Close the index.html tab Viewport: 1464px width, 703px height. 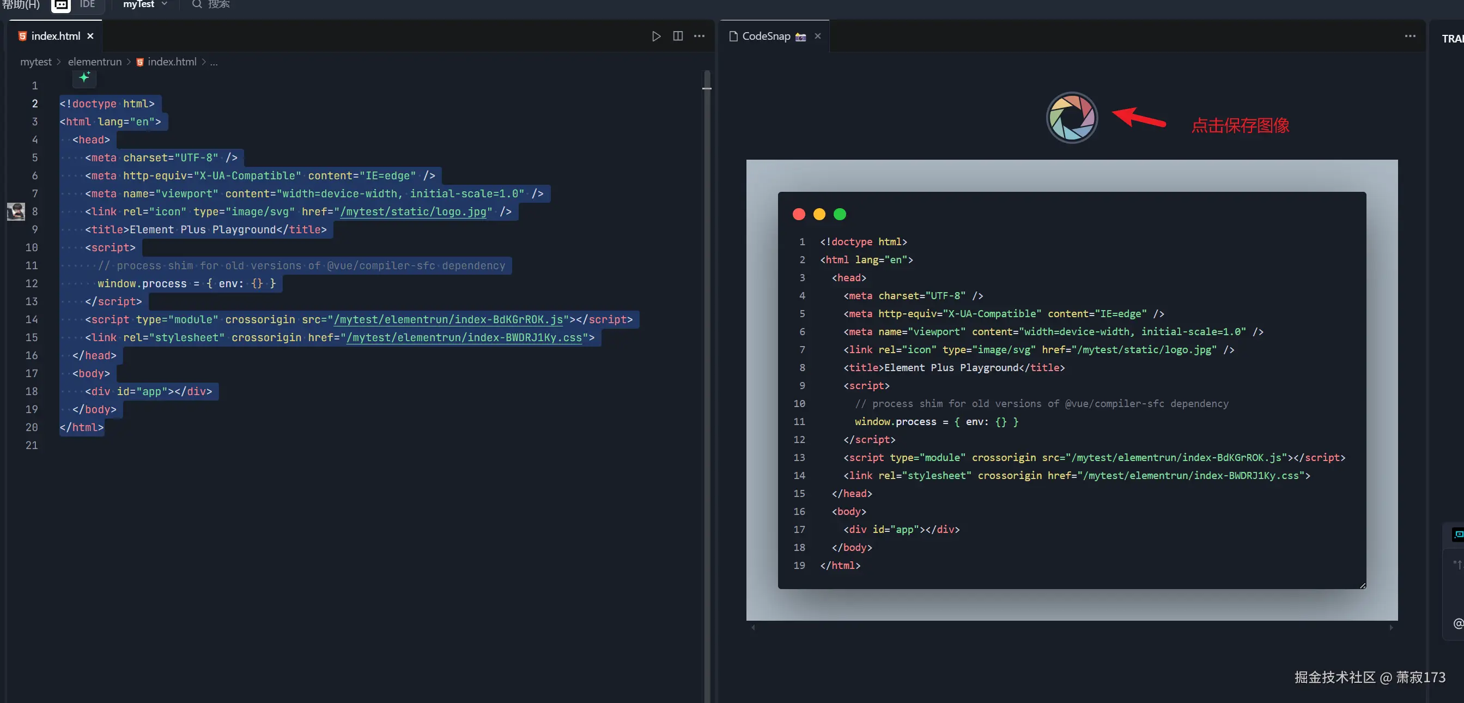pos(90,37)
